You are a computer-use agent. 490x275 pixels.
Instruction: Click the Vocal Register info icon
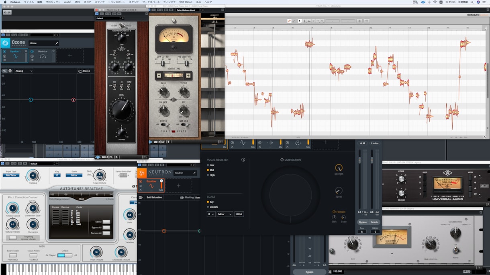[243, 160]
